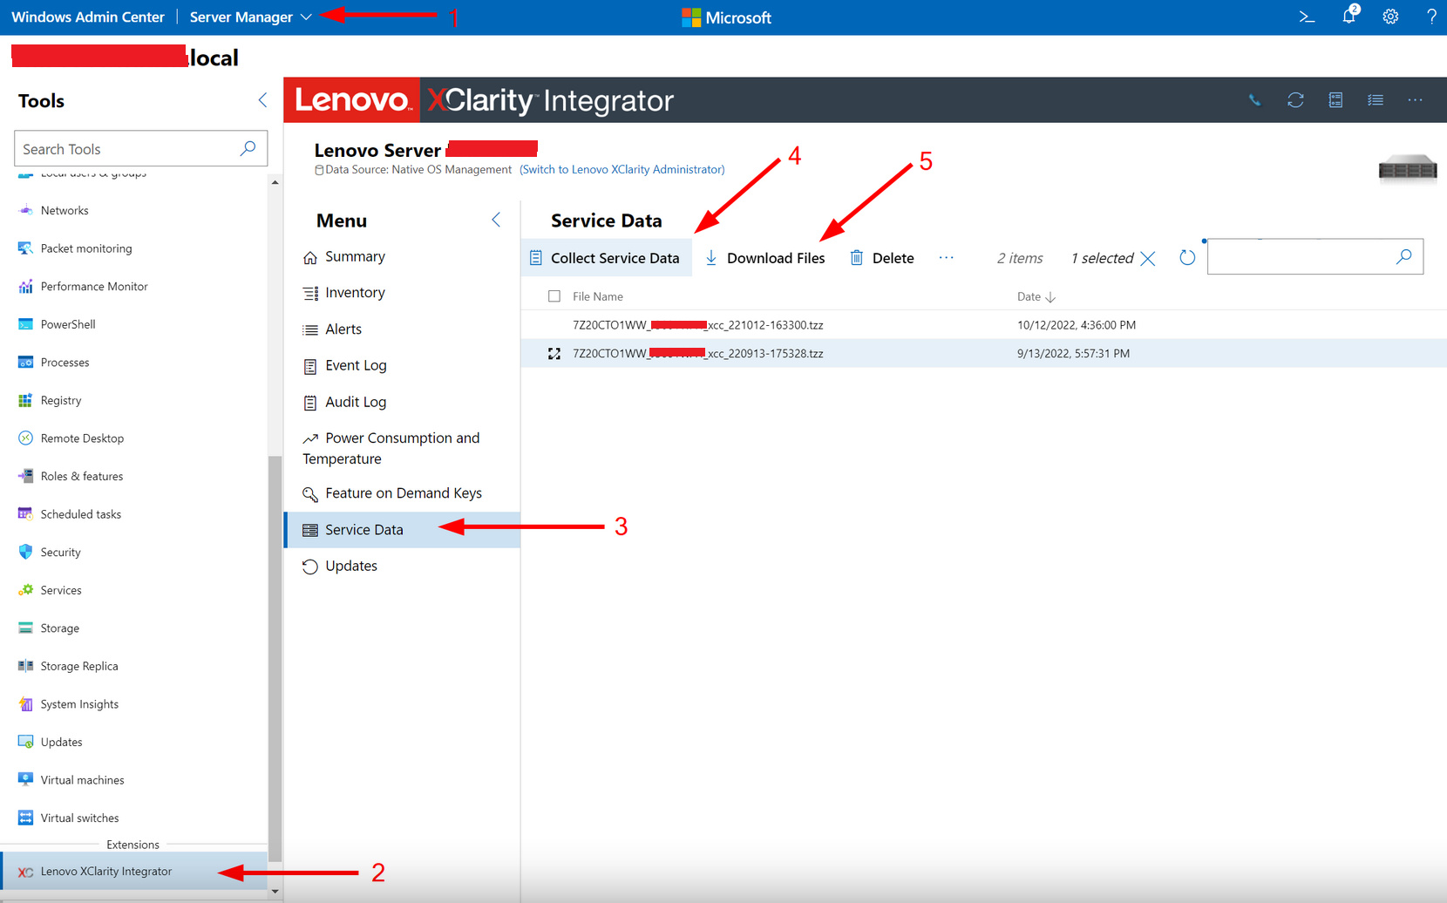The width and height of the screenshot is (1447, 903).
Task: Open Feature on Demand Keys
Action: 402,493
